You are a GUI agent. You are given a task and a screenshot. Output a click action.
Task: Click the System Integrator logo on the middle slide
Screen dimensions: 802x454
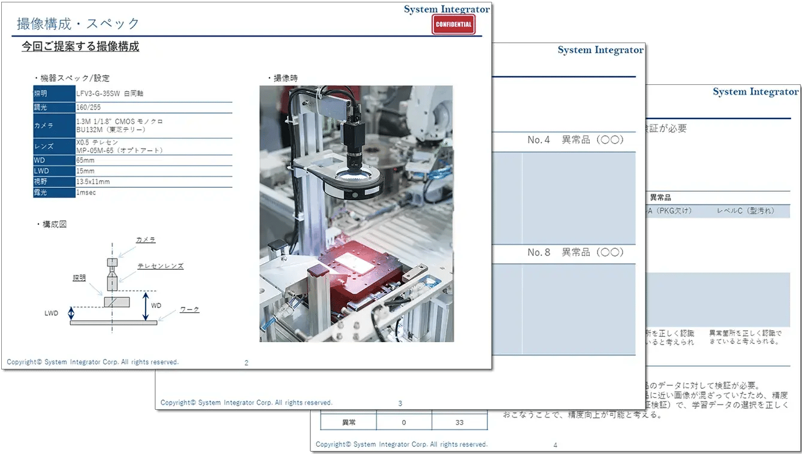click(x=600, y=50)
